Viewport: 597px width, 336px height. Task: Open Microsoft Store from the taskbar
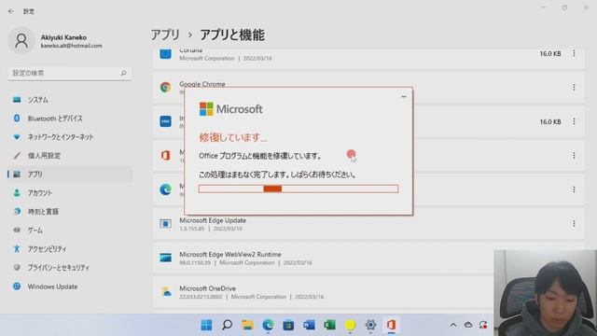pyautogui.click(x=288, y=325)
